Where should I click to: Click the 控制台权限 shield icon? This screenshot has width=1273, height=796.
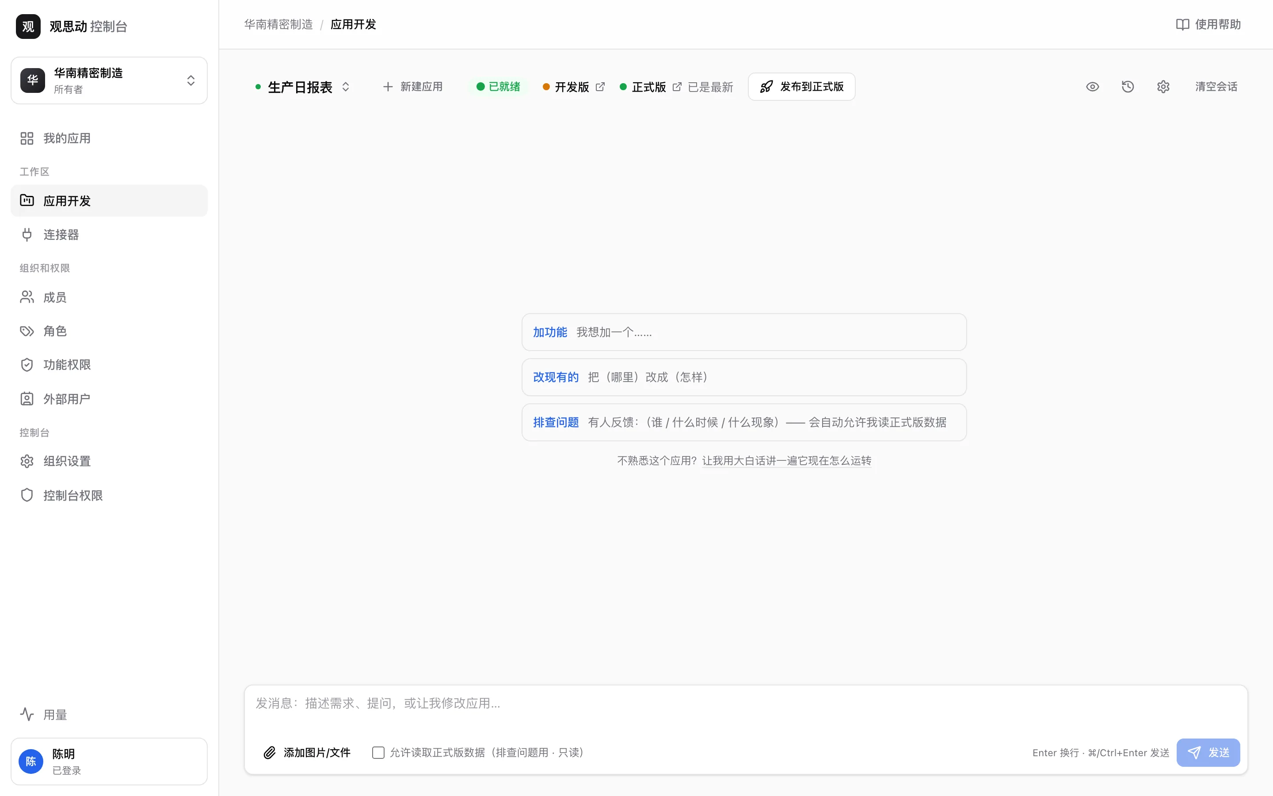27,495
